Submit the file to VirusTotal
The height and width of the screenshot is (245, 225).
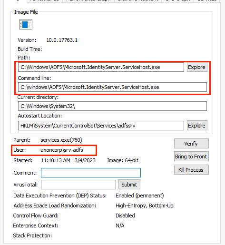(129, 185)
